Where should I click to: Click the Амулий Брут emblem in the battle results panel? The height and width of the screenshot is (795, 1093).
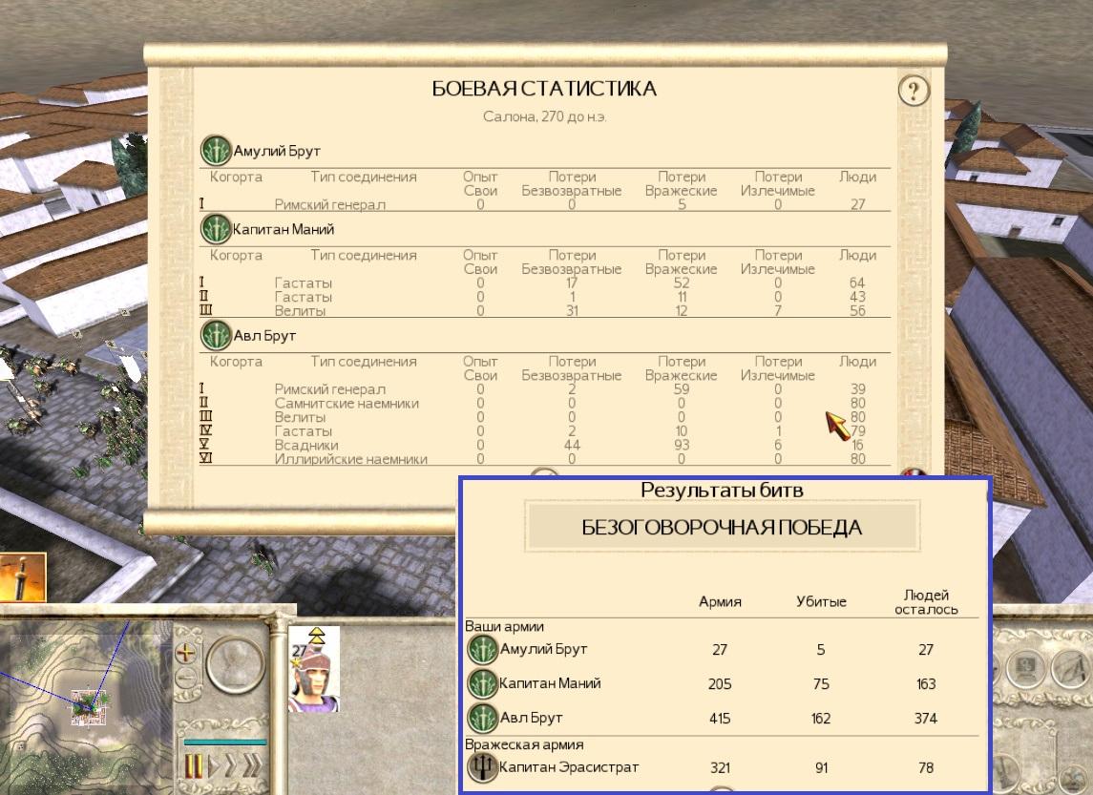pos(482,649)
